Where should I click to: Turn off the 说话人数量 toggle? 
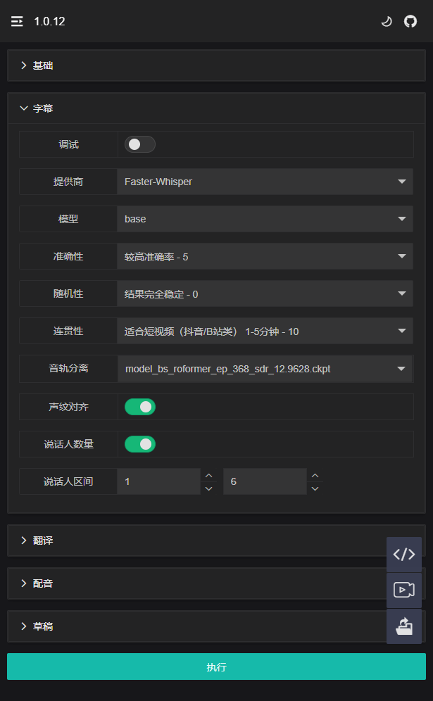coord(139,444)
